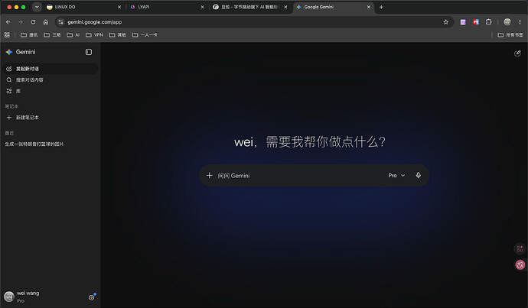
Task: Open the AI bookmarks folder
Action: pos(73,34)
